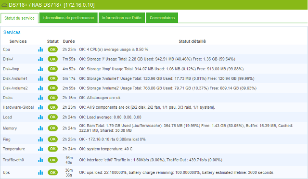
Task: Click the OK badge for Ups
Action: [52, 173]
